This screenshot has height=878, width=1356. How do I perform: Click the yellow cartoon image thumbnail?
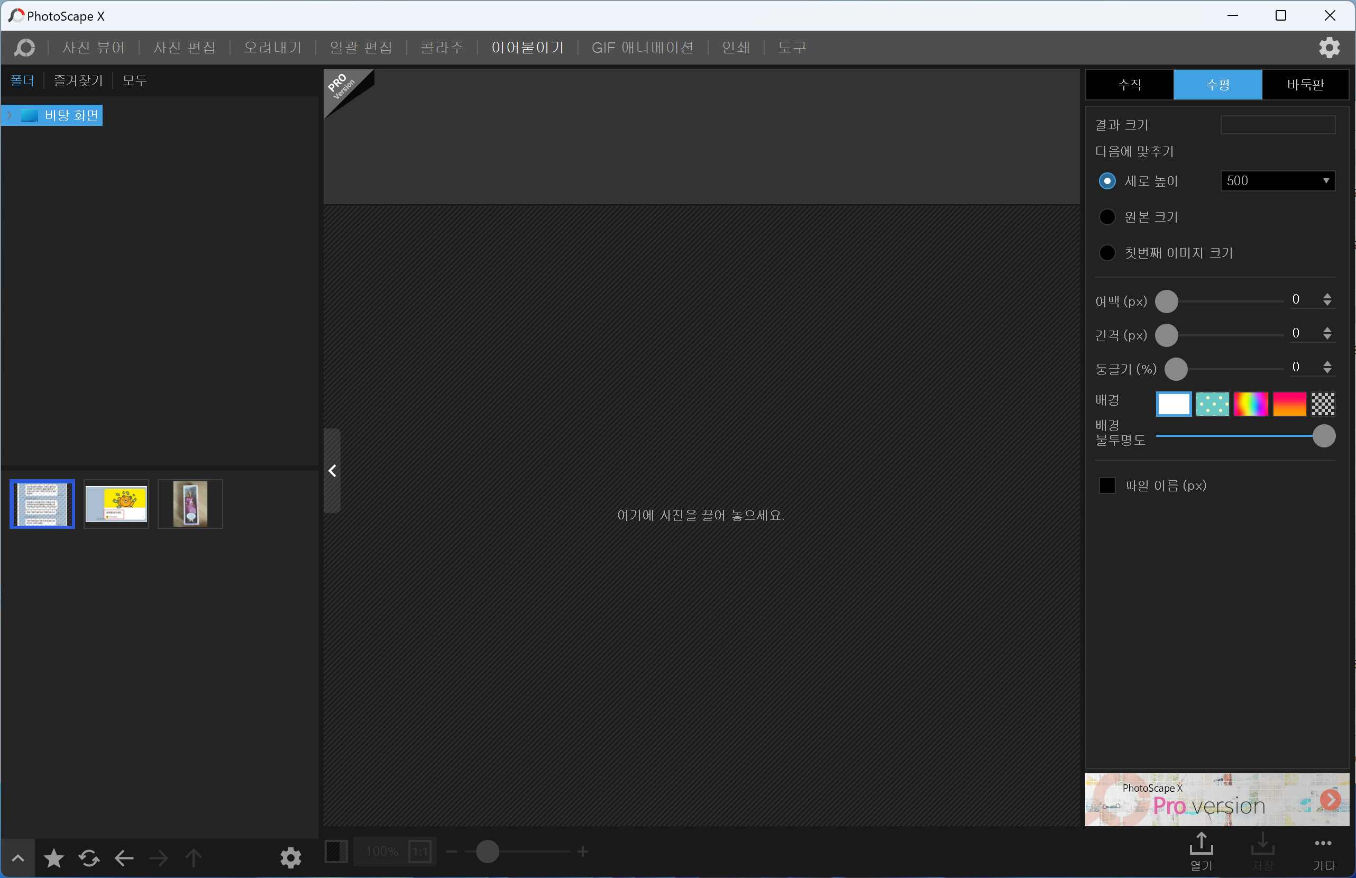tap(116, 504)
